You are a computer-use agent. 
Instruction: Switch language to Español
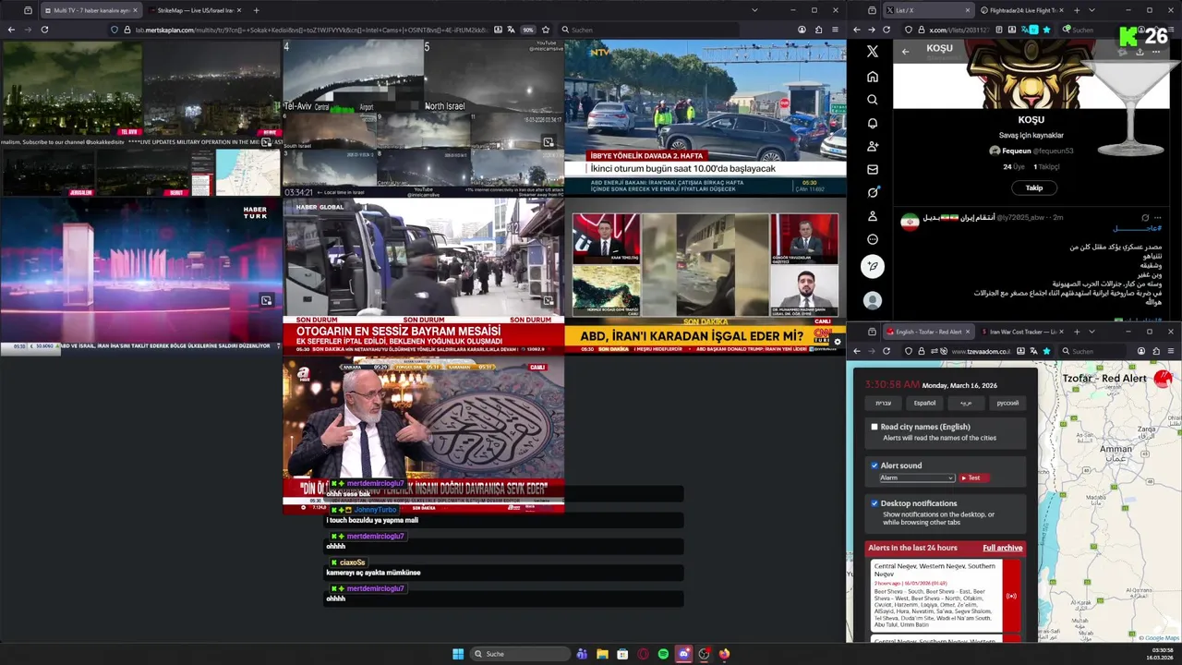tap(924, 403)
